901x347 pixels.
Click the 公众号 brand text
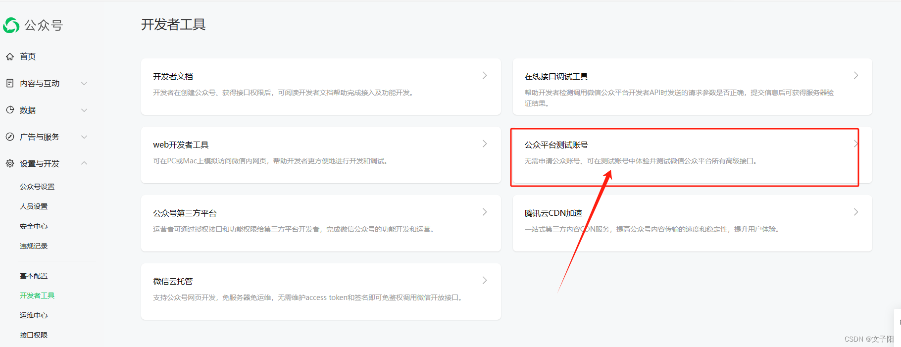[x=44, y=25]
